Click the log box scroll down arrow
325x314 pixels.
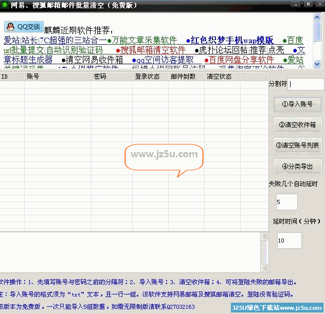[264, 268]
